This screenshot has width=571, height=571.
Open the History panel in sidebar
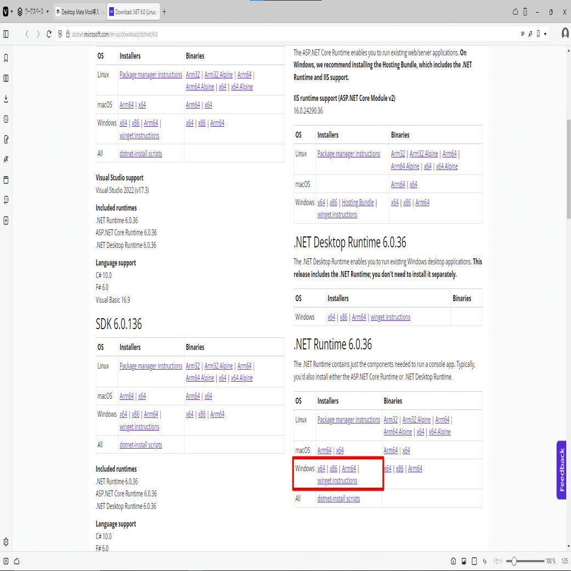click(6, 119)
